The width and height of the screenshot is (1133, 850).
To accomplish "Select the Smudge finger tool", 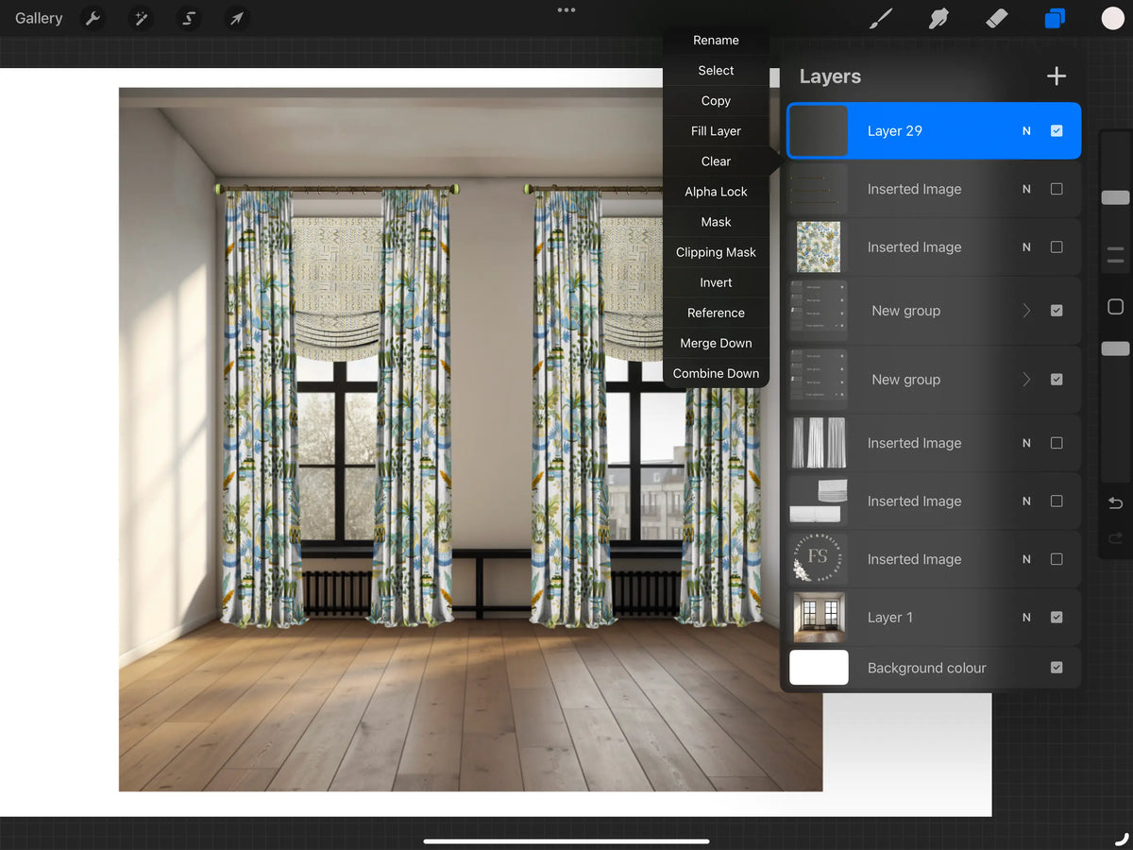I will pyautogui.click(x=939, y=18).
